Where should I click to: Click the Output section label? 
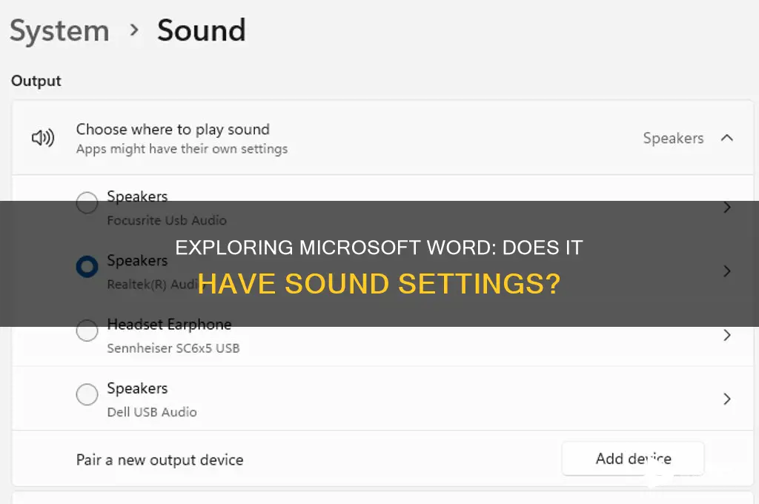pyautogui.click(x=36, y=81)
